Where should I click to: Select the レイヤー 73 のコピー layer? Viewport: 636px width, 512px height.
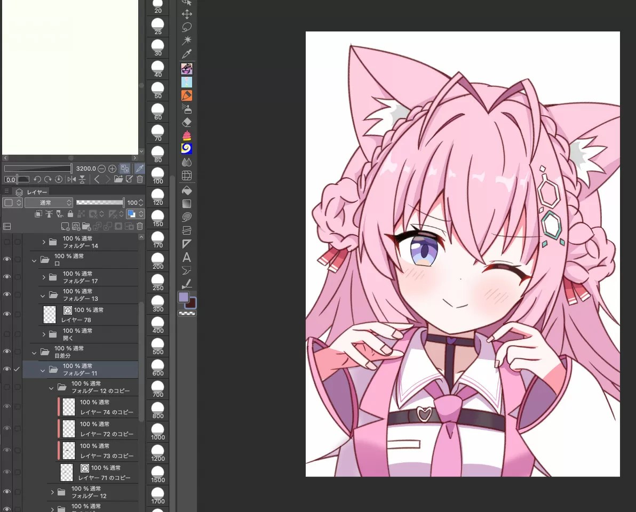coord(97,450)
